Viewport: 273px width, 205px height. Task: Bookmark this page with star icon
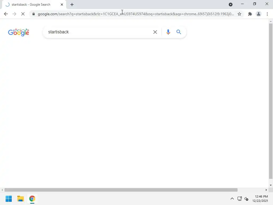[x=239, y=14]
